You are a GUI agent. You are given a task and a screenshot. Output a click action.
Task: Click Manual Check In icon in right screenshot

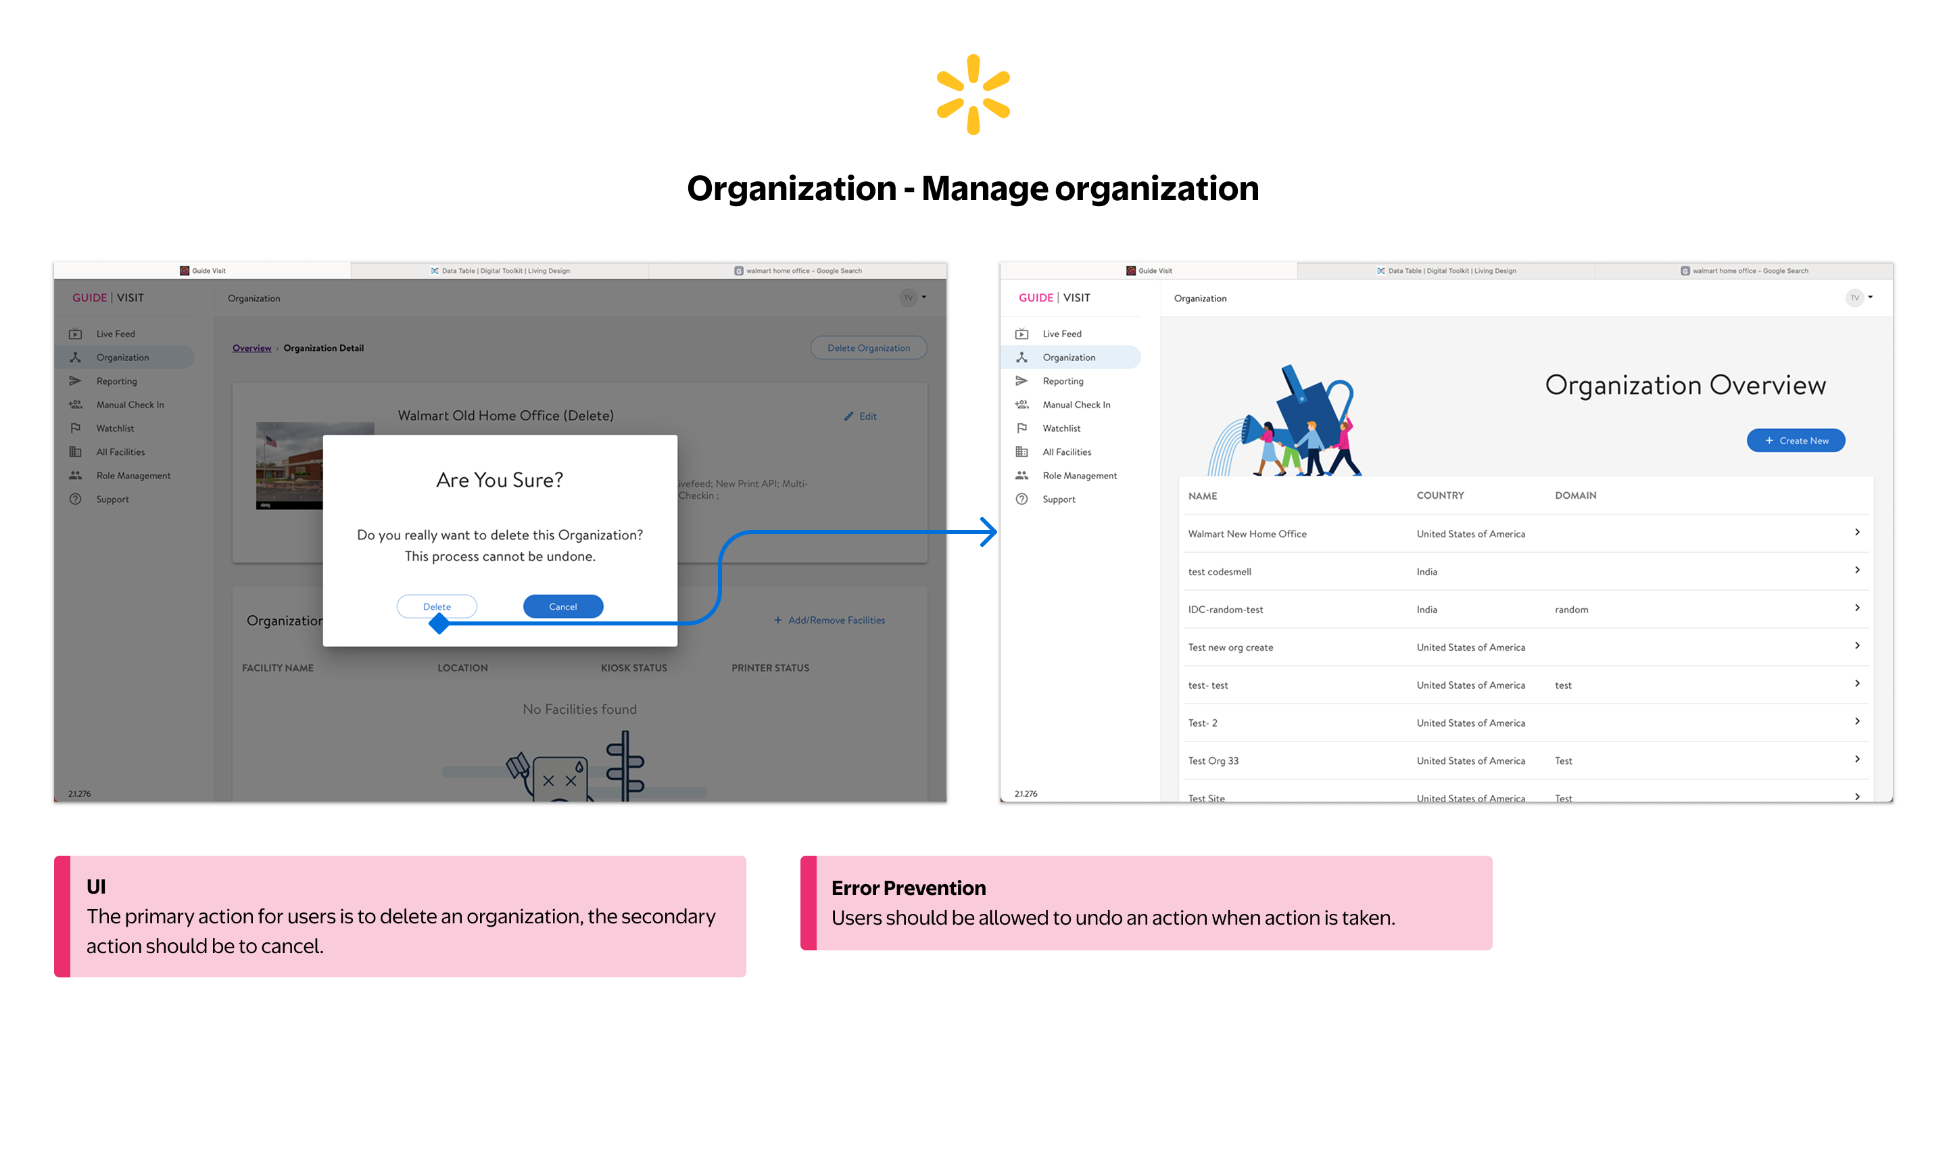point(1021,405)
